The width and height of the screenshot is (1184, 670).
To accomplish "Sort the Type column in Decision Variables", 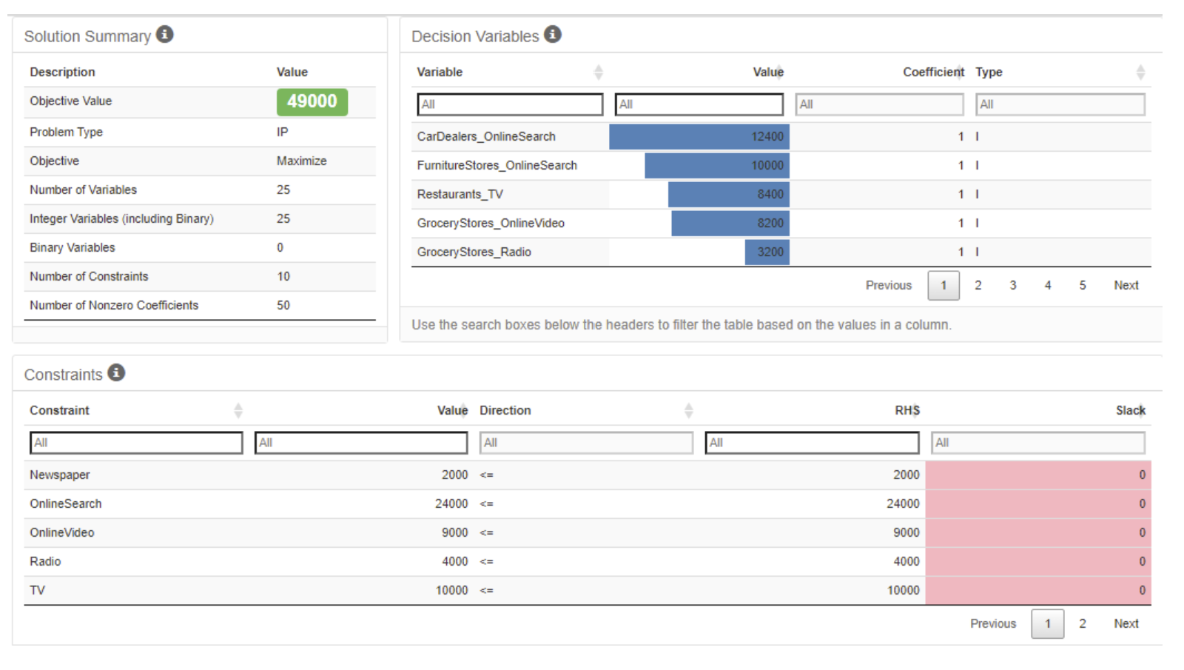I will tap(1140, 72).
